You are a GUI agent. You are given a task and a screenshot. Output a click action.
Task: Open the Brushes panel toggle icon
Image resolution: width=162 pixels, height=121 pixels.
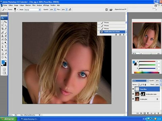(106, 10)
